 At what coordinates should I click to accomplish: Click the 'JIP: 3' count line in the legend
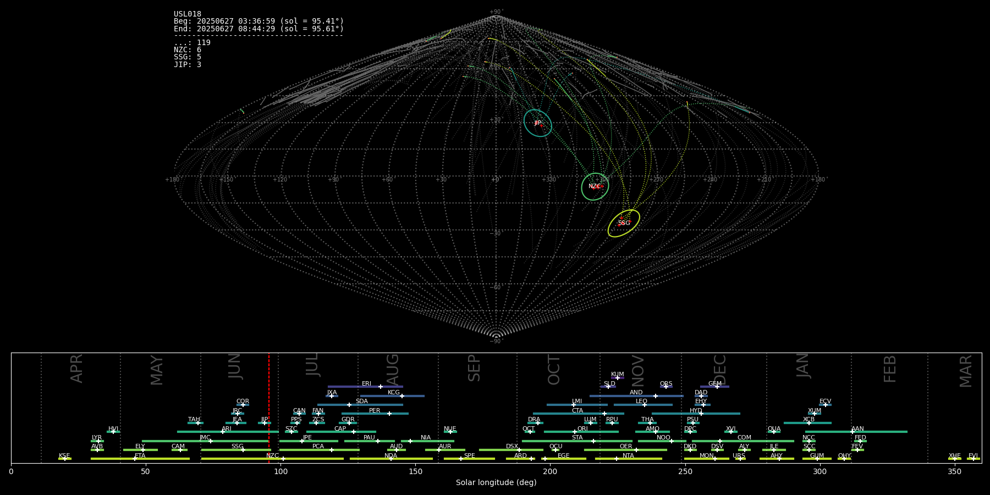(188, 64)
